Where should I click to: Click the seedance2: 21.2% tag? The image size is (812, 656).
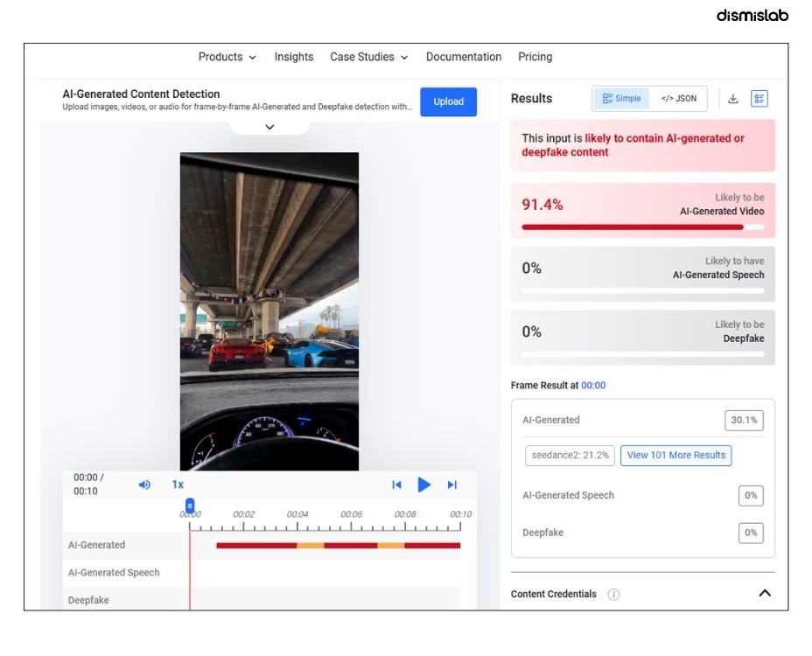[570, 455]
